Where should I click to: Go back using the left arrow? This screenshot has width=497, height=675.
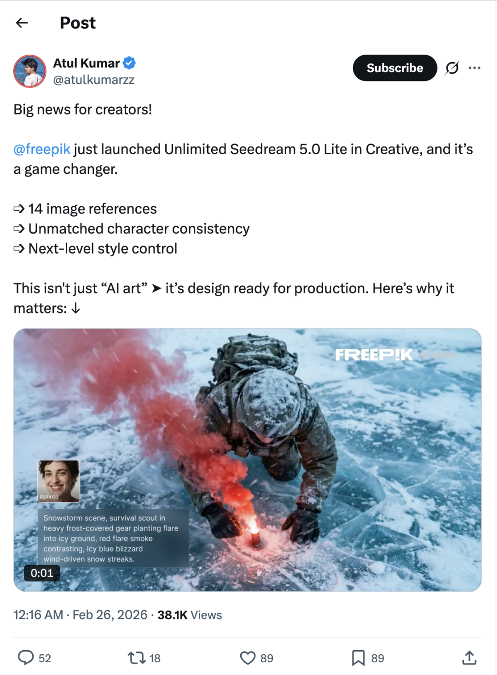tap(22, 23)
